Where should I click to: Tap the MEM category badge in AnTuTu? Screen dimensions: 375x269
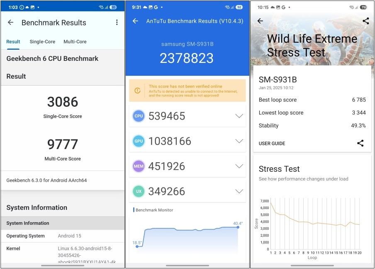(139, 166)
